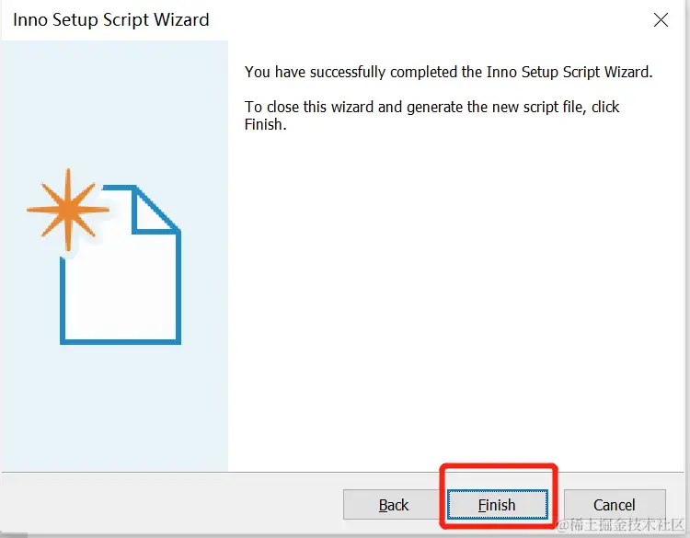Viewport: 690px width, 538px height.
Task: Click the Inno Setup Script Wizard title
Action: tap(111, 20)
